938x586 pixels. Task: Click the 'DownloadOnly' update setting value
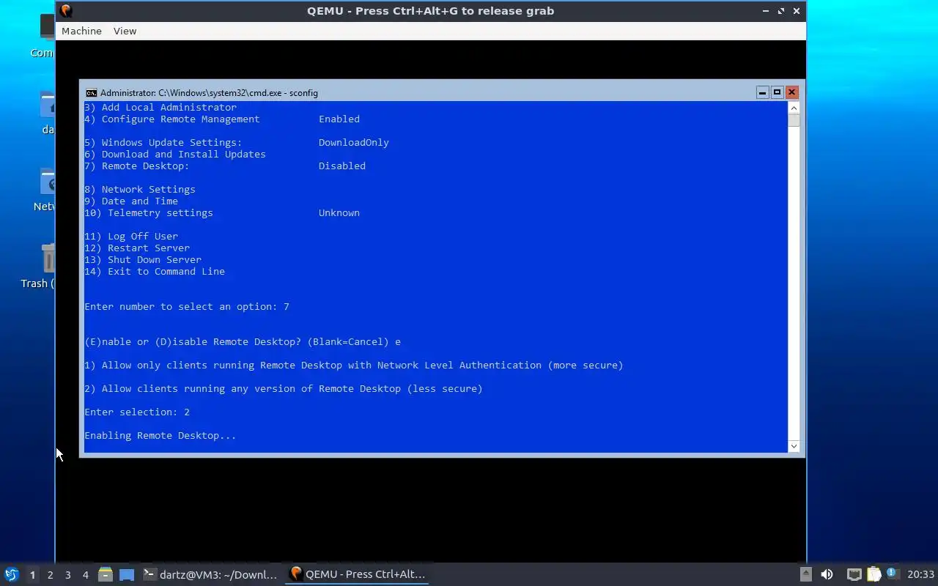click(x=353, y=143)
